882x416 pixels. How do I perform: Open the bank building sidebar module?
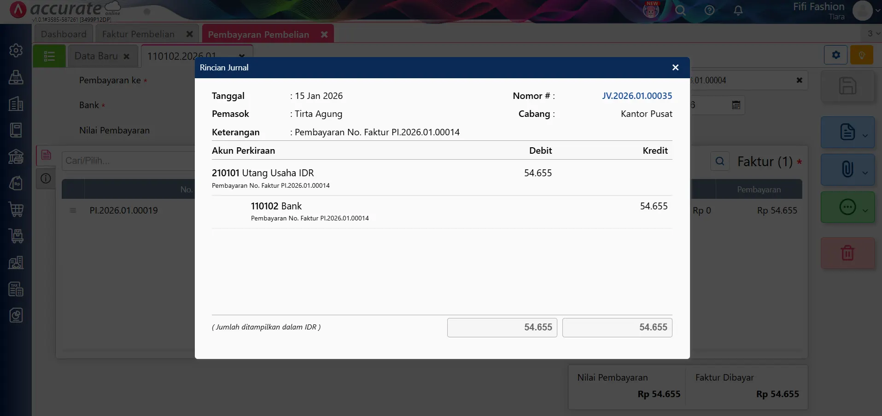(x=16, y=157)
